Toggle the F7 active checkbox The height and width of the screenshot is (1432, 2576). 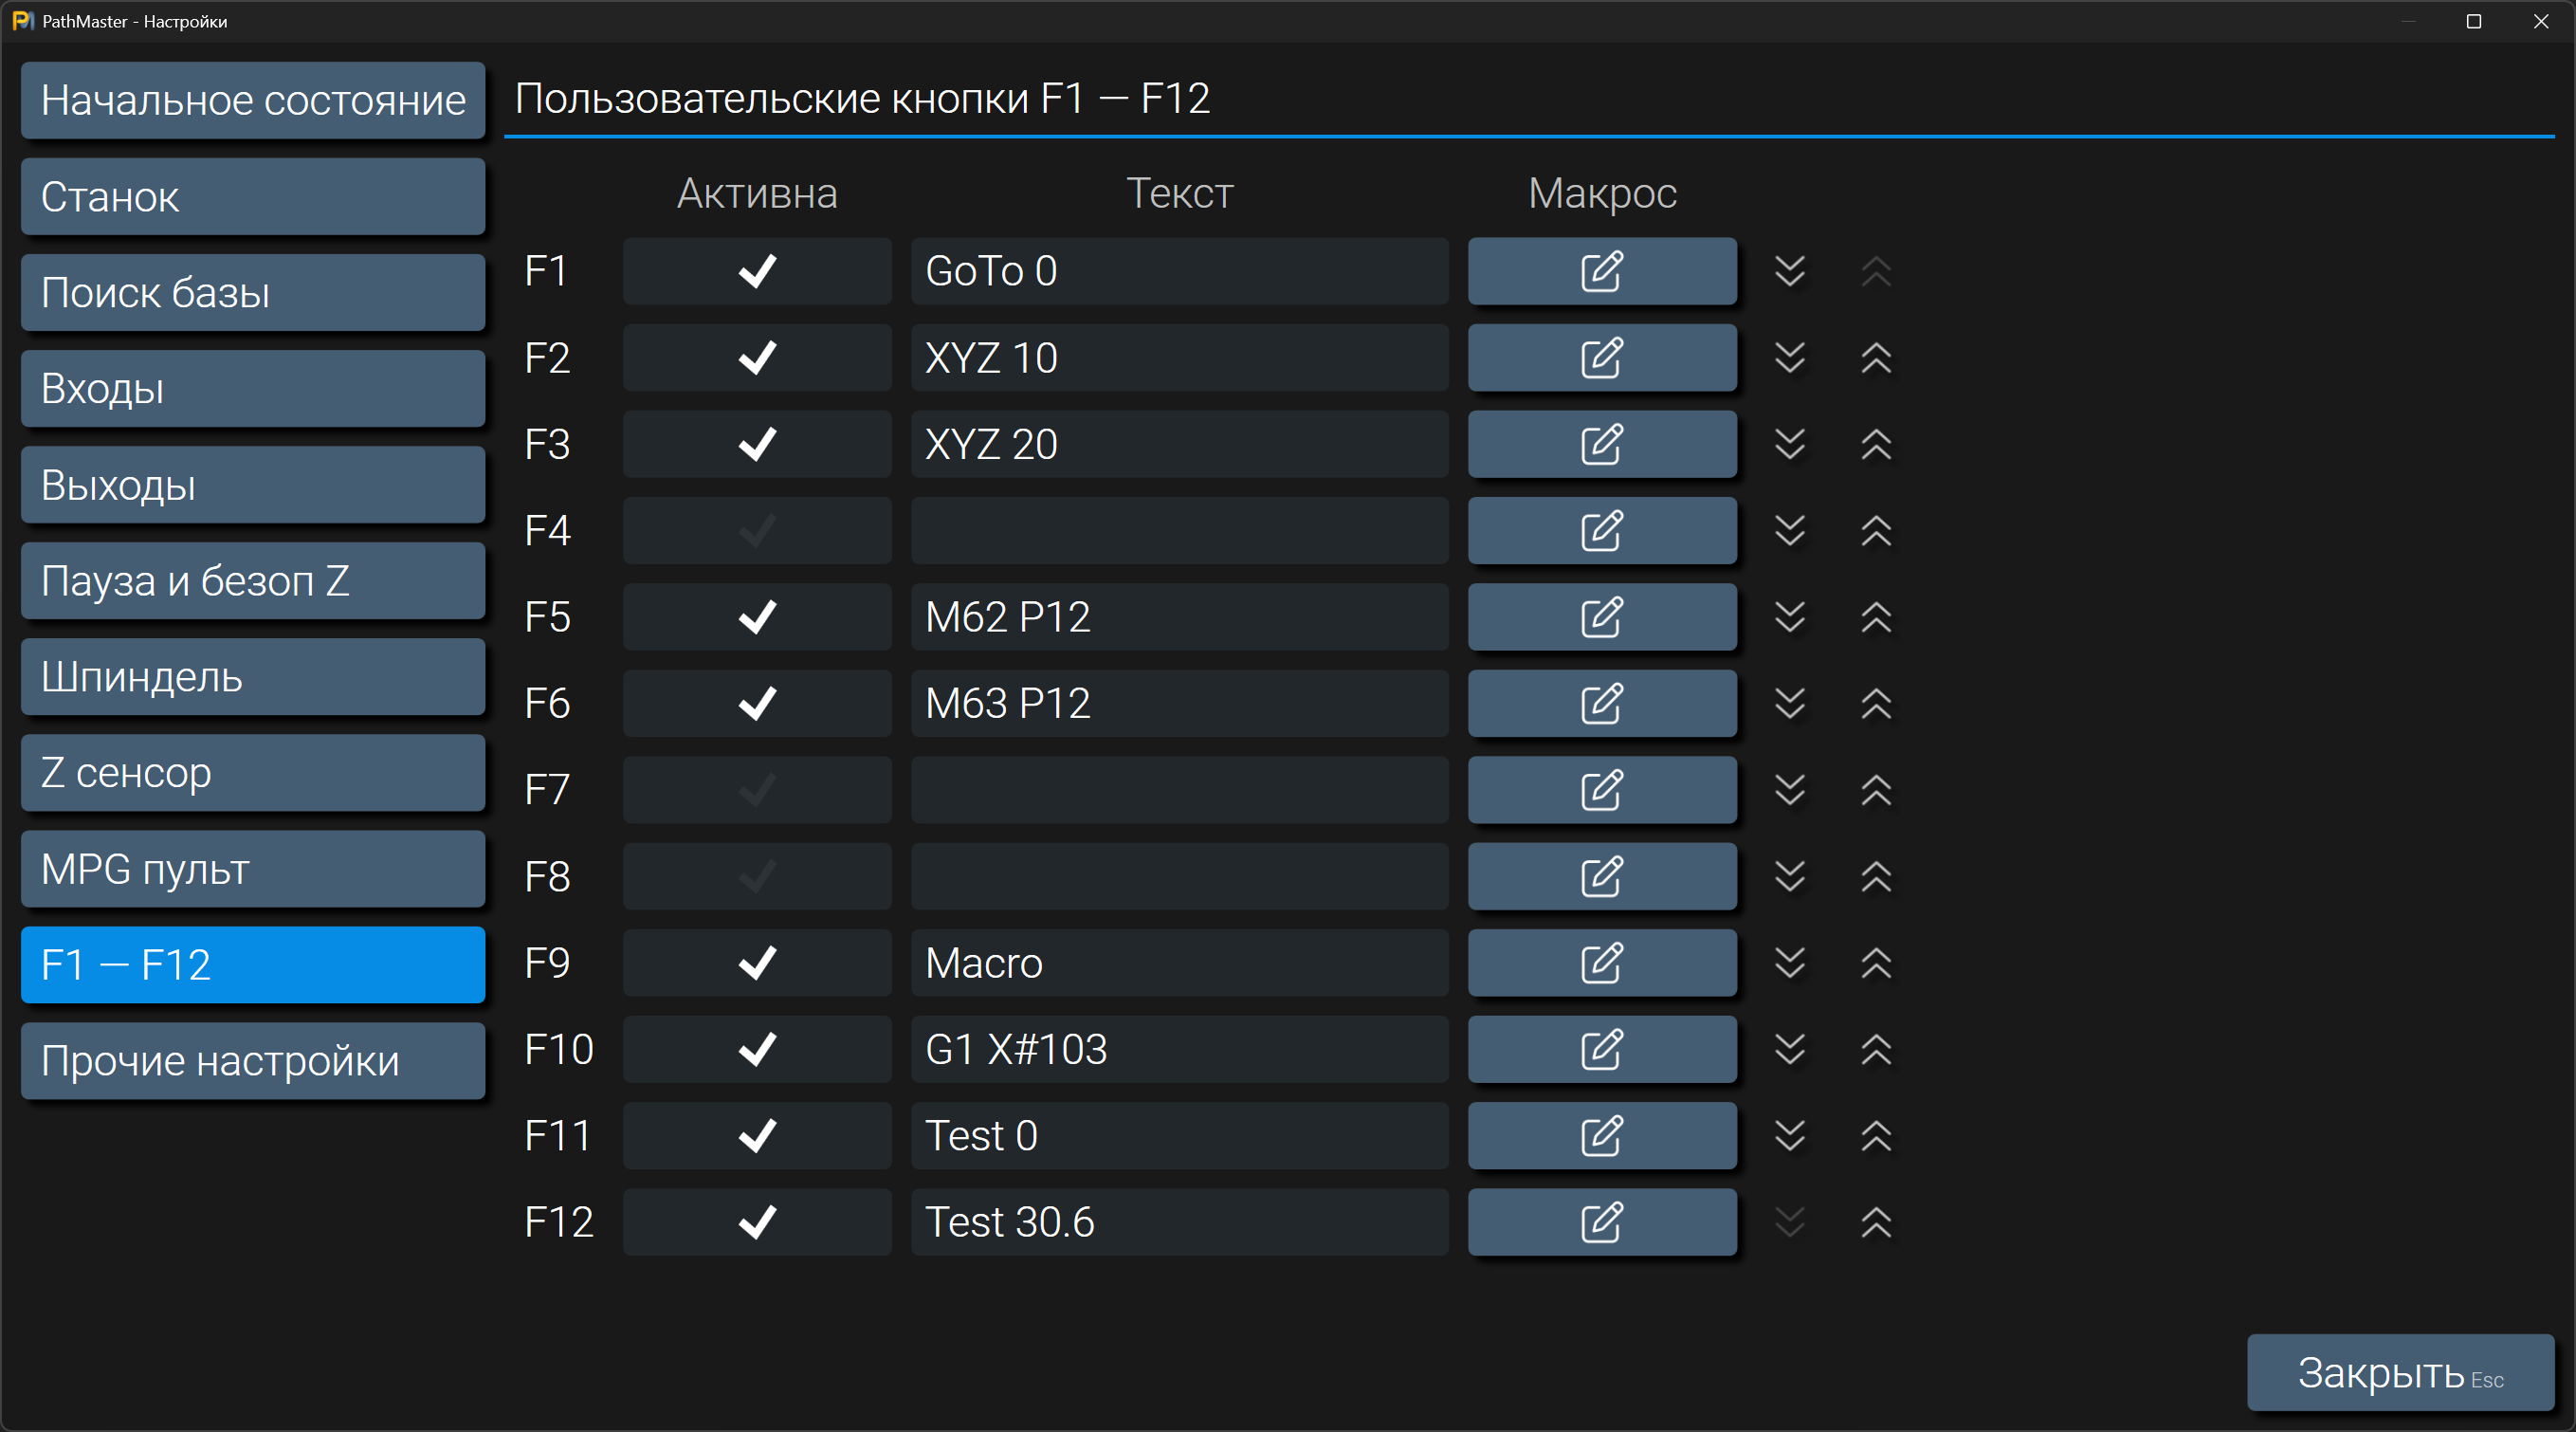pyautogui.click(x=756, y=790)
